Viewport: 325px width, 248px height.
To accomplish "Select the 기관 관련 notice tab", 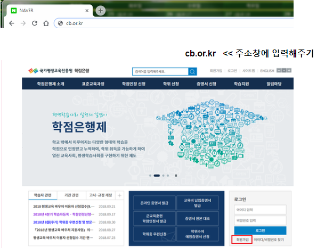I will [x=71, y=195].
